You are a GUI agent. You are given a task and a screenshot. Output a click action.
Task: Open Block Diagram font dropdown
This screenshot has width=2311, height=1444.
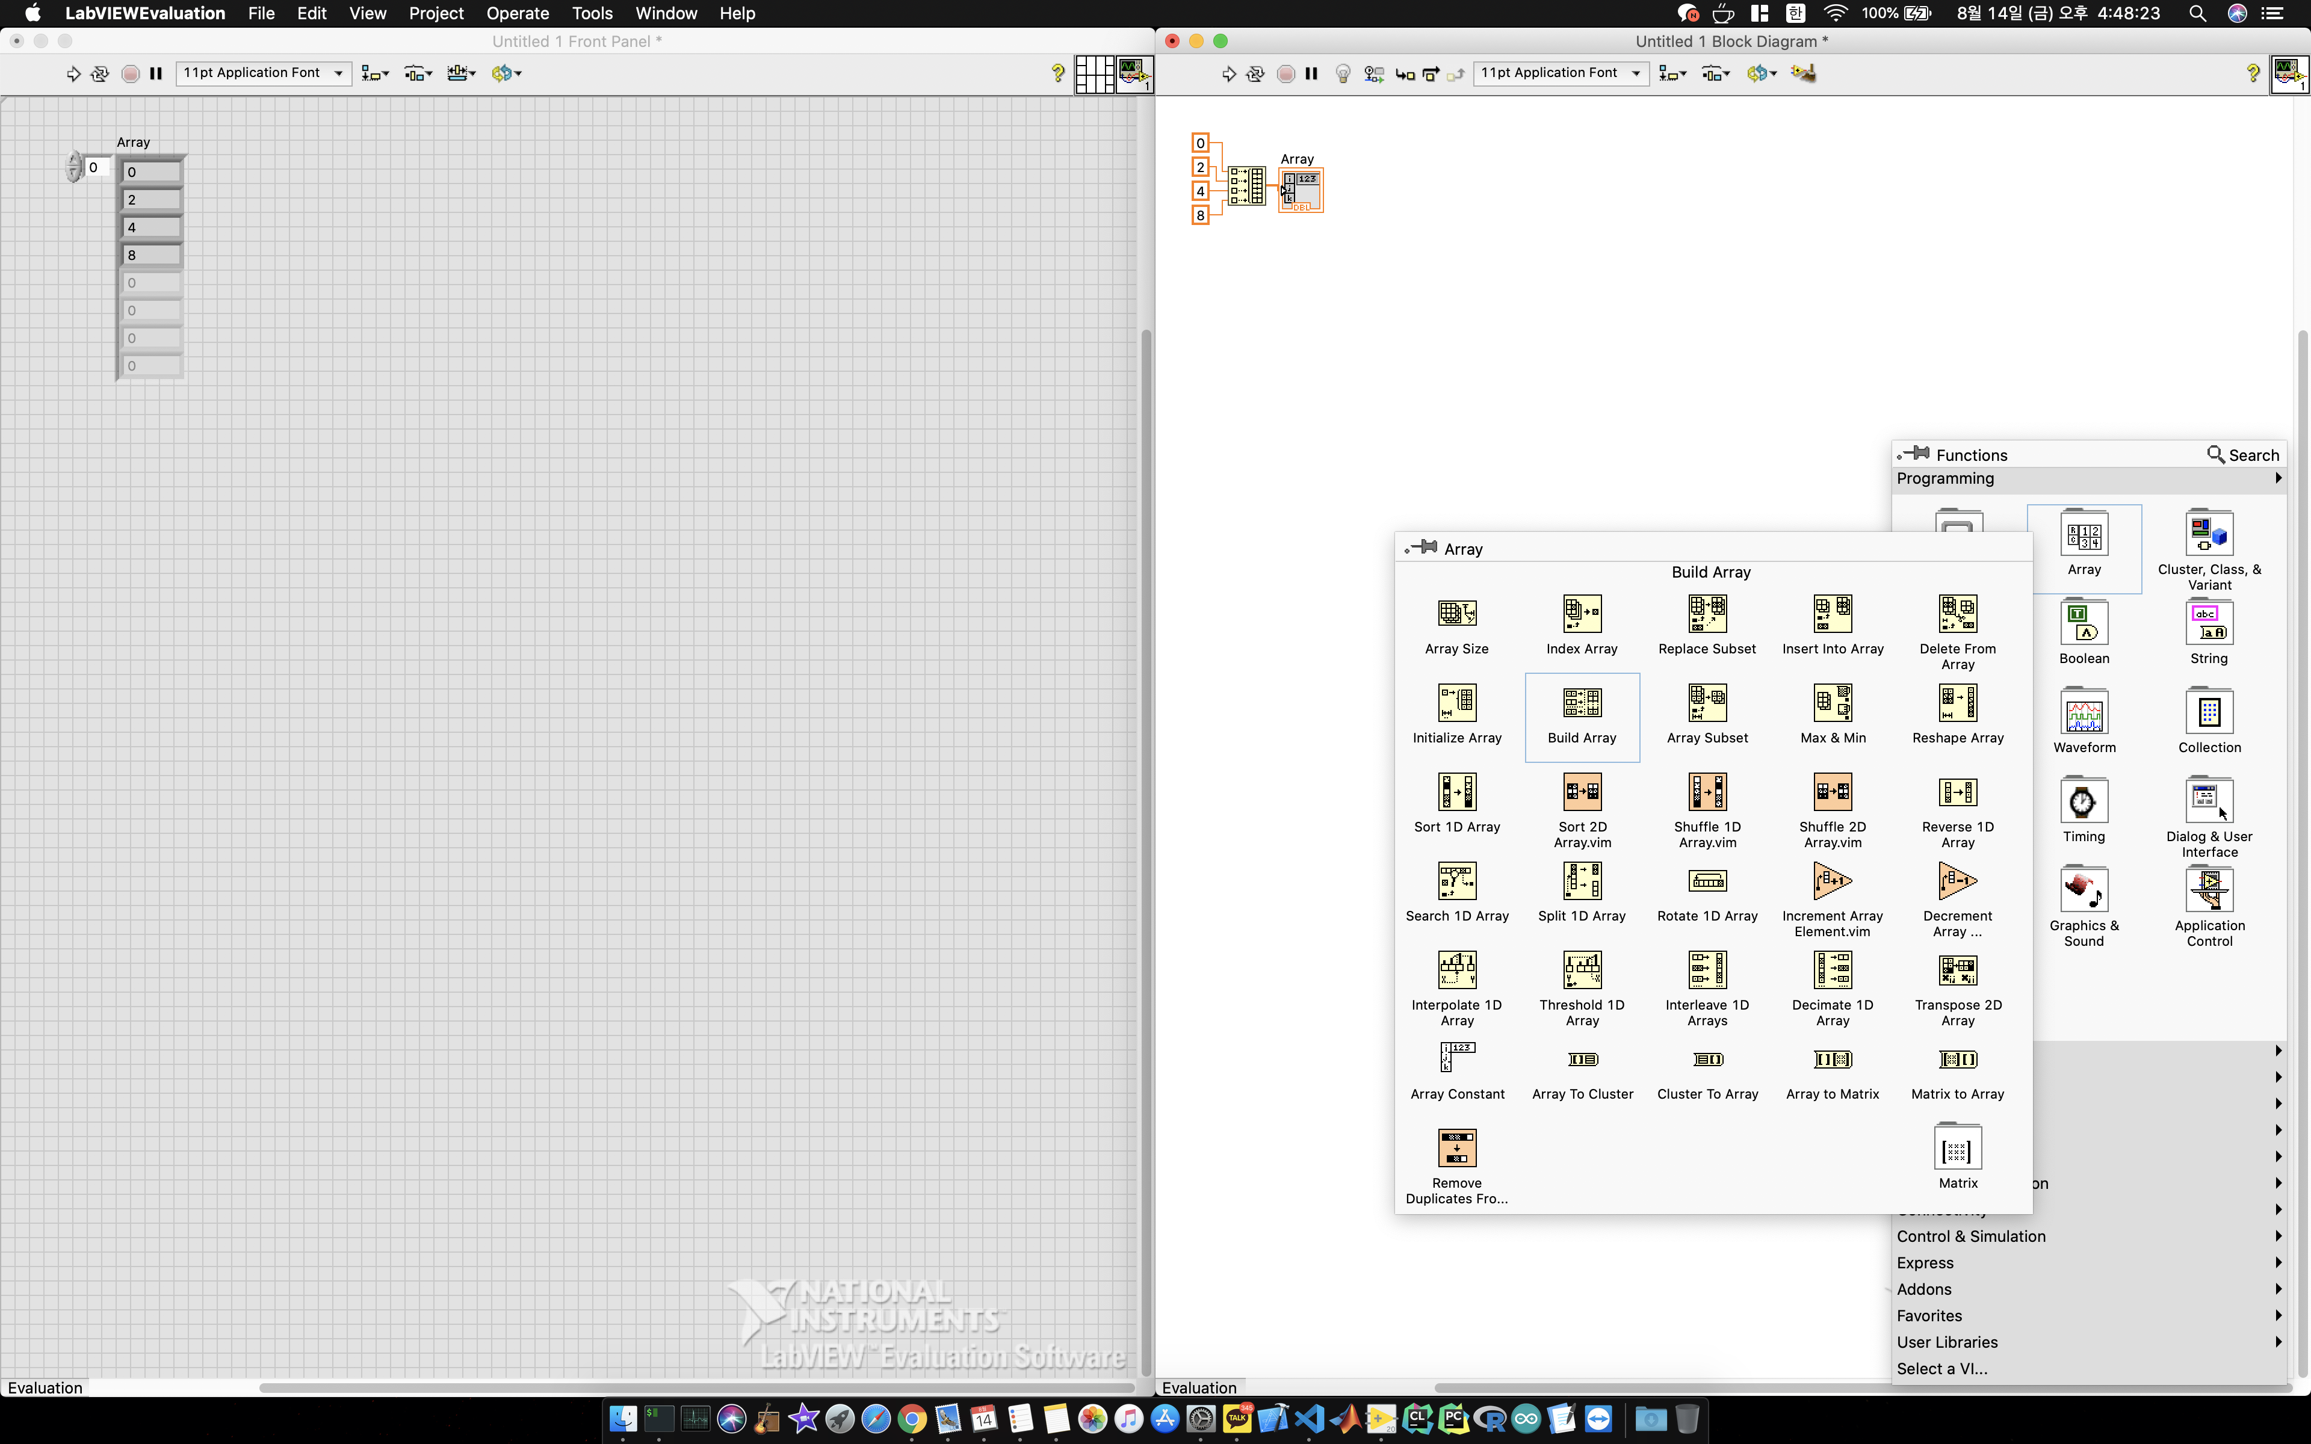point(1561,73)
